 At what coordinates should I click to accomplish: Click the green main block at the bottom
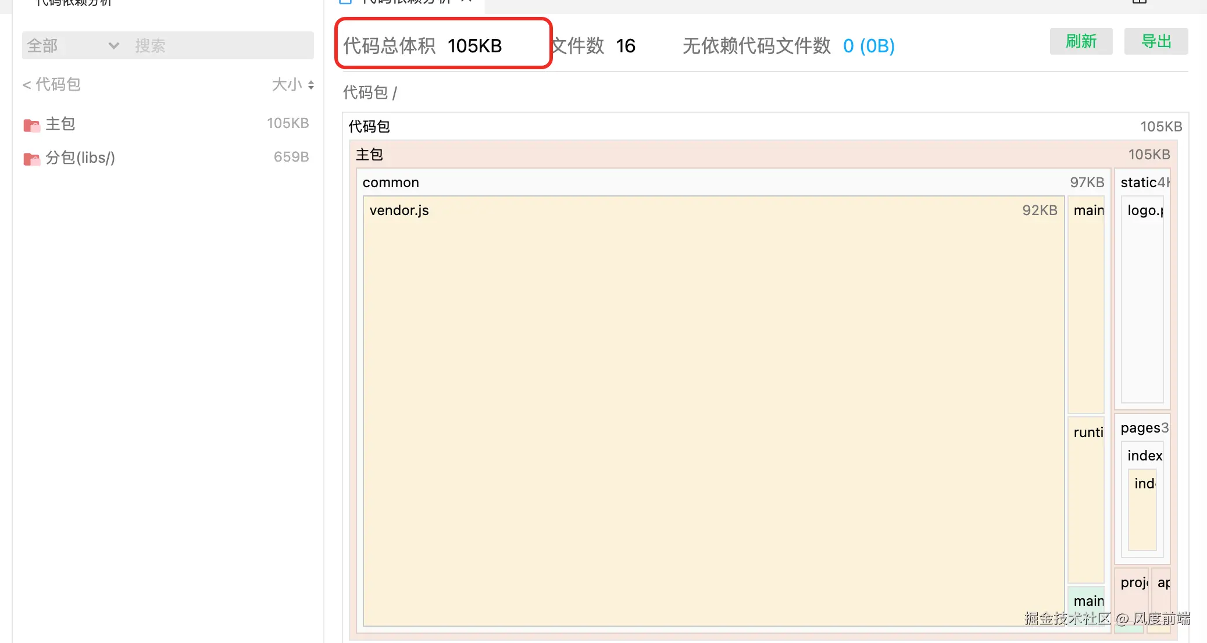1086,601
